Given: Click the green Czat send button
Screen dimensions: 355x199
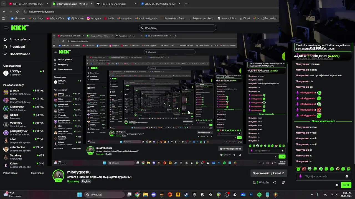Looking at the screenshot, I should click(x=346, y=185).
